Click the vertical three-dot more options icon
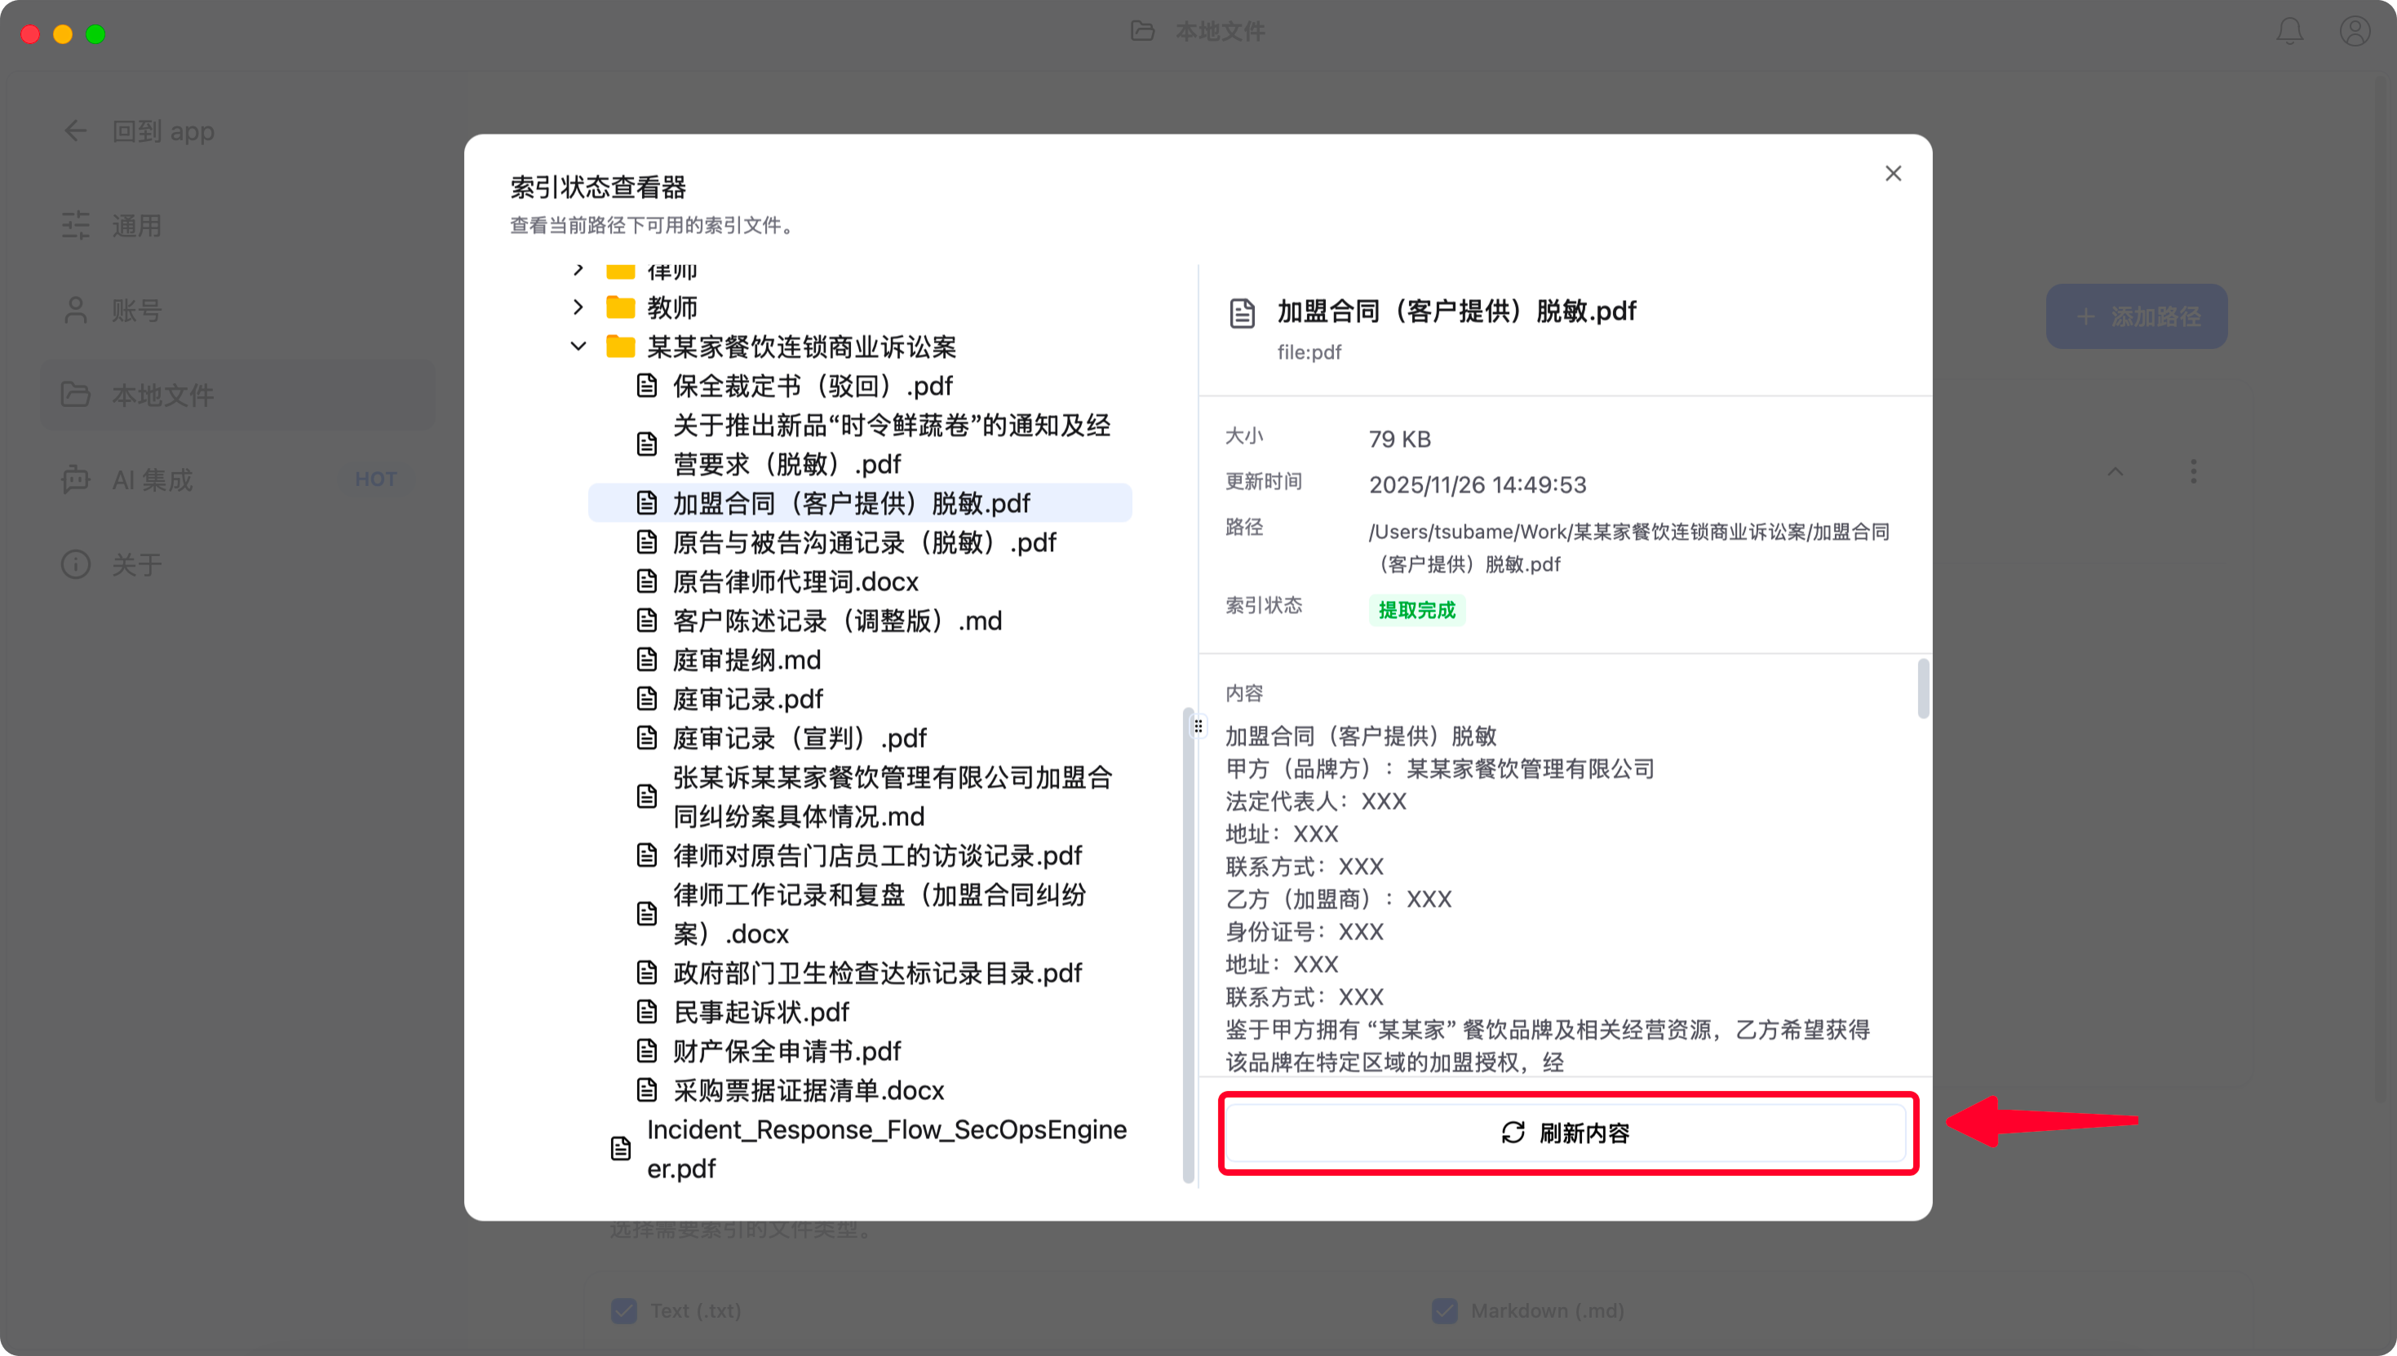This screenshot has height=1356, width=2397. click(2193, 471)
